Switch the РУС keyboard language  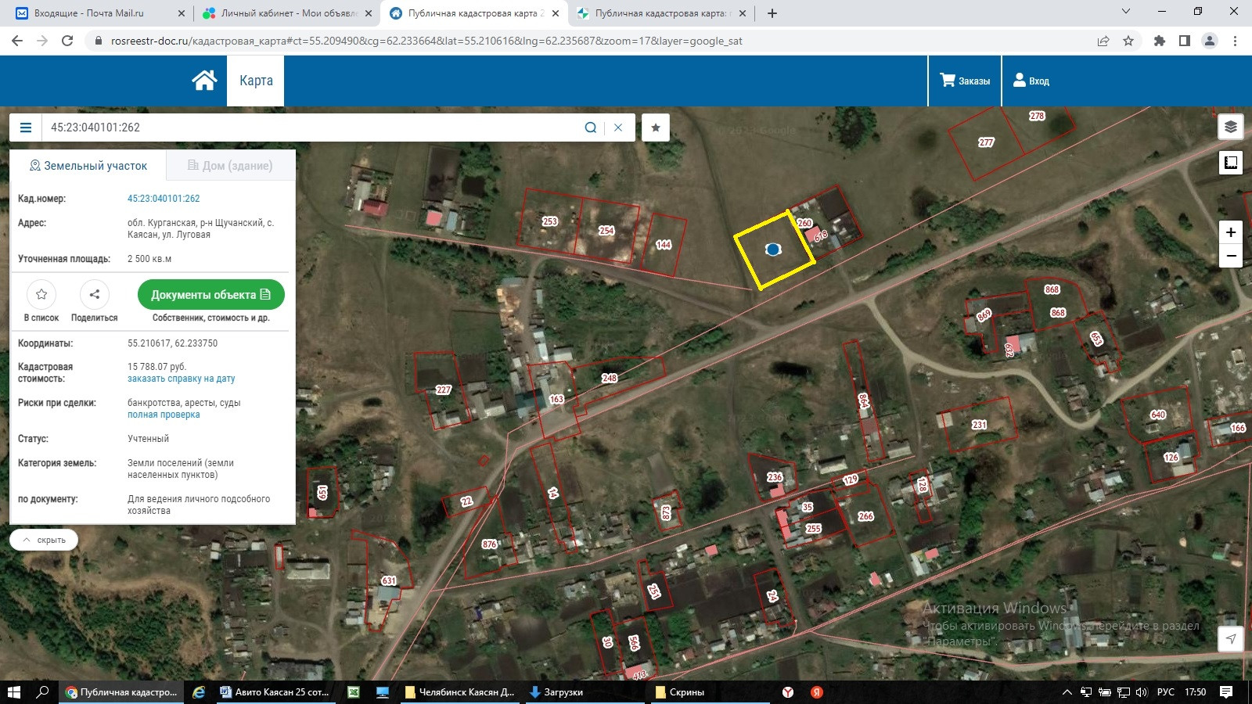point(1166,692)
